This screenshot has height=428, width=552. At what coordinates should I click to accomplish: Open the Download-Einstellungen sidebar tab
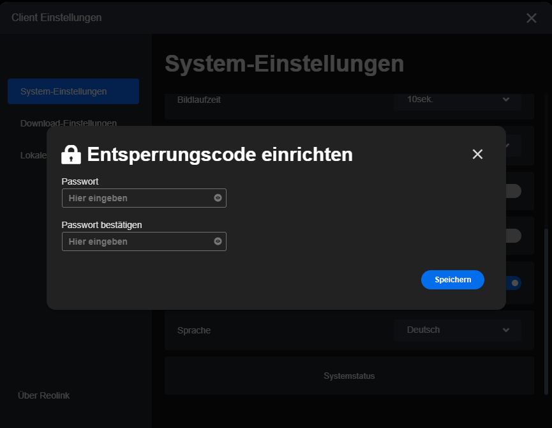(x=68, y=123)
